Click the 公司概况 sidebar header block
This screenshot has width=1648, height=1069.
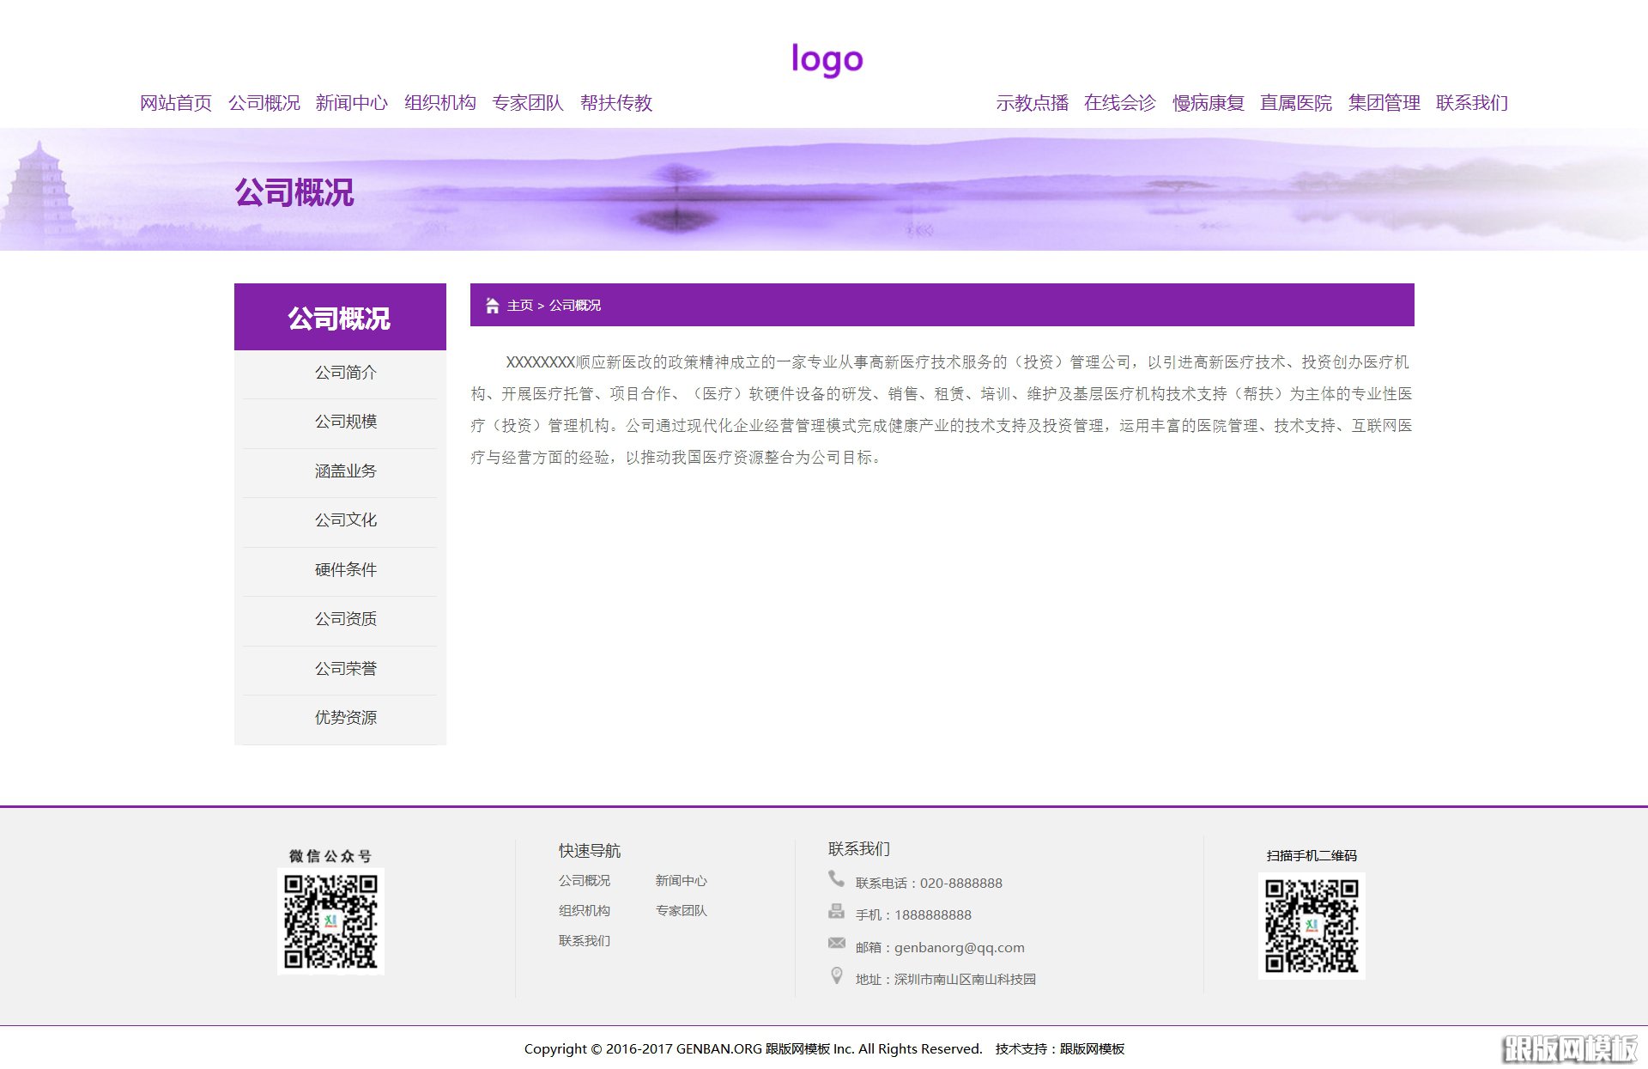point(339,317)
